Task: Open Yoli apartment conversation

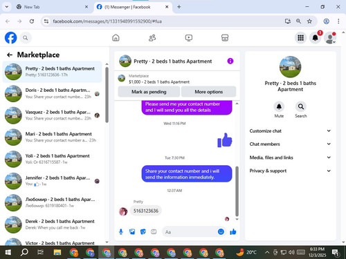Action: (x=52, y=159)
